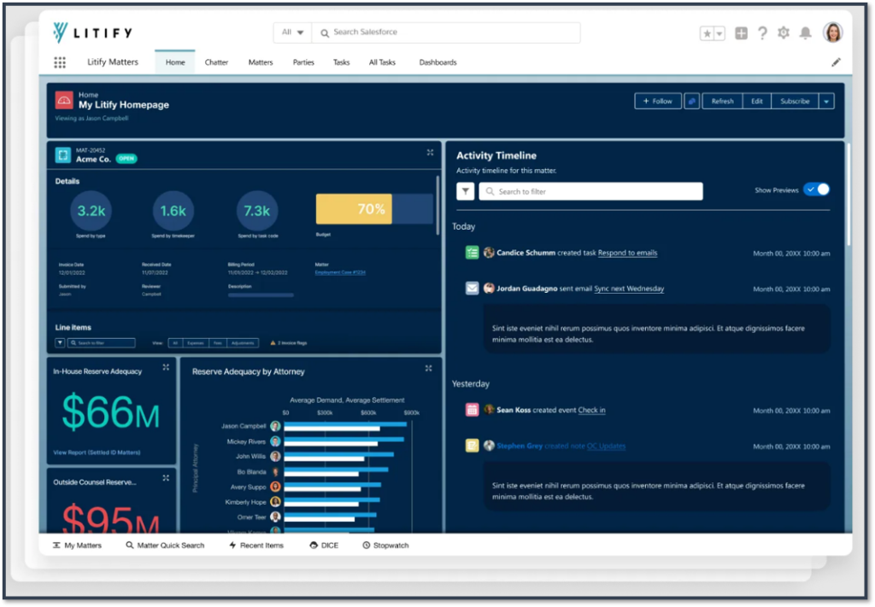Viewport: 875px width, 607px height.
Task: Switch to the Home tab
Action: pyautogui.click(x=175, y=62)
